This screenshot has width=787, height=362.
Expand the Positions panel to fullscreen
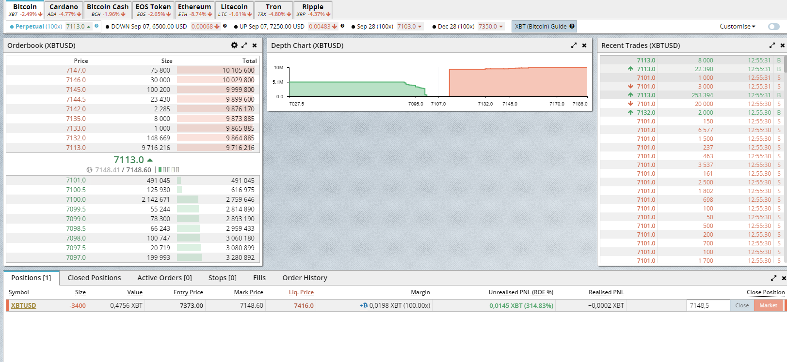tap(774, 278)
